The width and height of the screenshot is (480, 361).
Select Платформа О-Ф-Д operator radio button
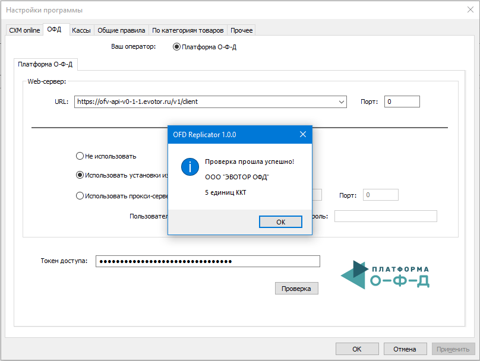click(176, 47)
